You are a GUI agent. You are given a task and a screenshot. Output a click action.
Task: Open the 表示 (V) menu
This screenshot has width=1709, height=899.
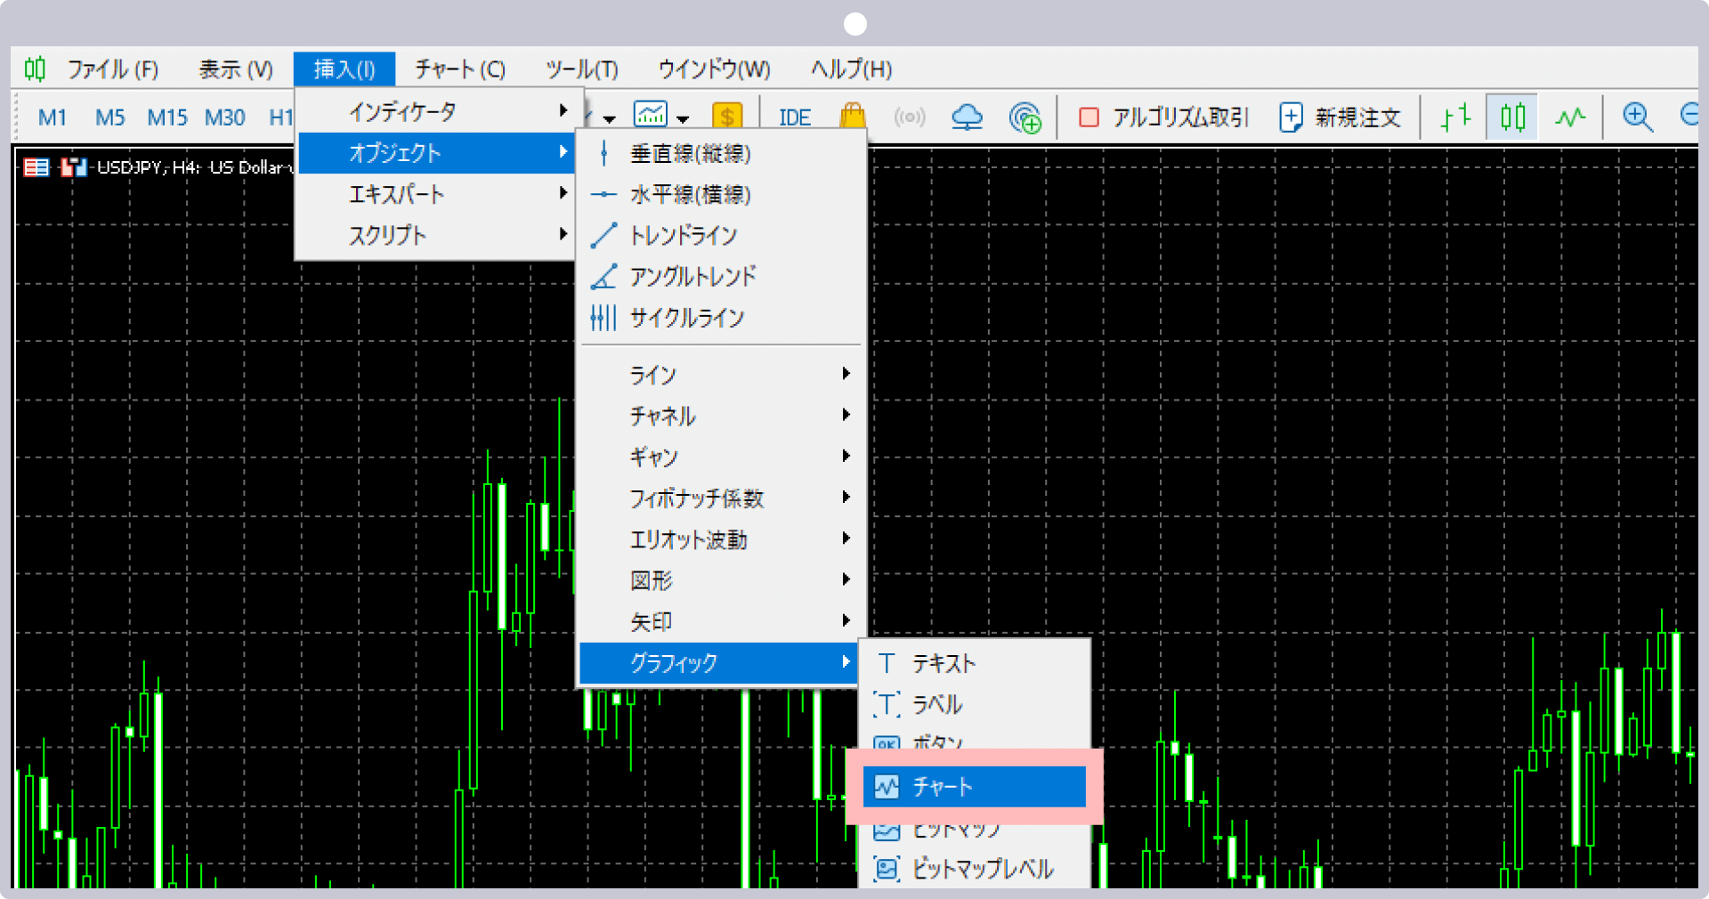point(234,69)
